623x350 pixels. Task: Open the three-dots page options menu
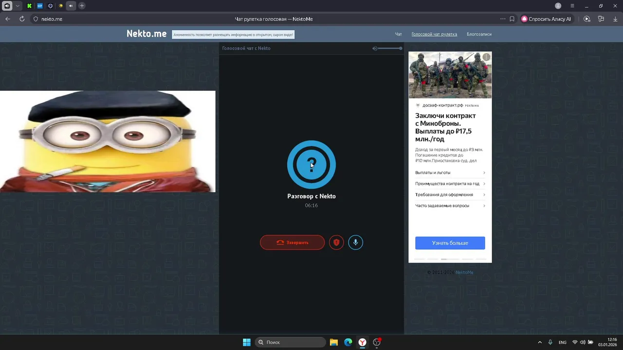(503, 19)
